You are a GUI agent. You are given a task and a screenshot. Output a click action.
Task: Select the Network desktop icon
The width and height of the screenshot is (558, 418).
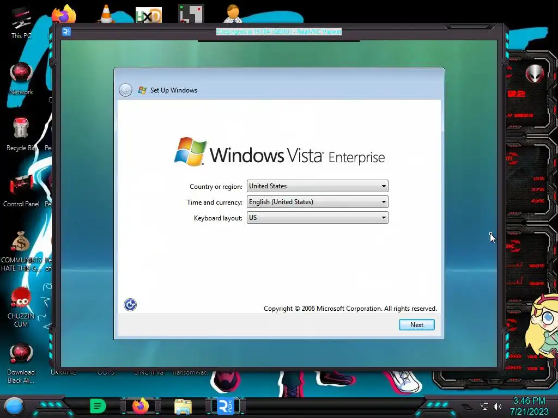pyautogui.click(x=21, y=78)
